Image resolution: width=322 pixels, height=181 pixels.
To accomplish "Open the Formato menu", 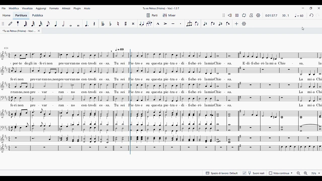I will pos(54,8).
